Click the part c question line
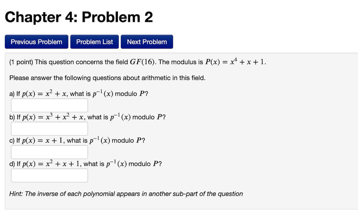The height and width of the screenshot is (212, 358). [76, 140]
